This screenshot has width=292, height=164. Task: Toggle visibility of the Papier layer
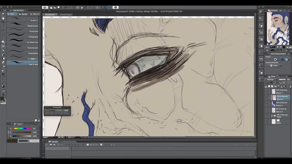pyautogui.click(x=266, y=122)
